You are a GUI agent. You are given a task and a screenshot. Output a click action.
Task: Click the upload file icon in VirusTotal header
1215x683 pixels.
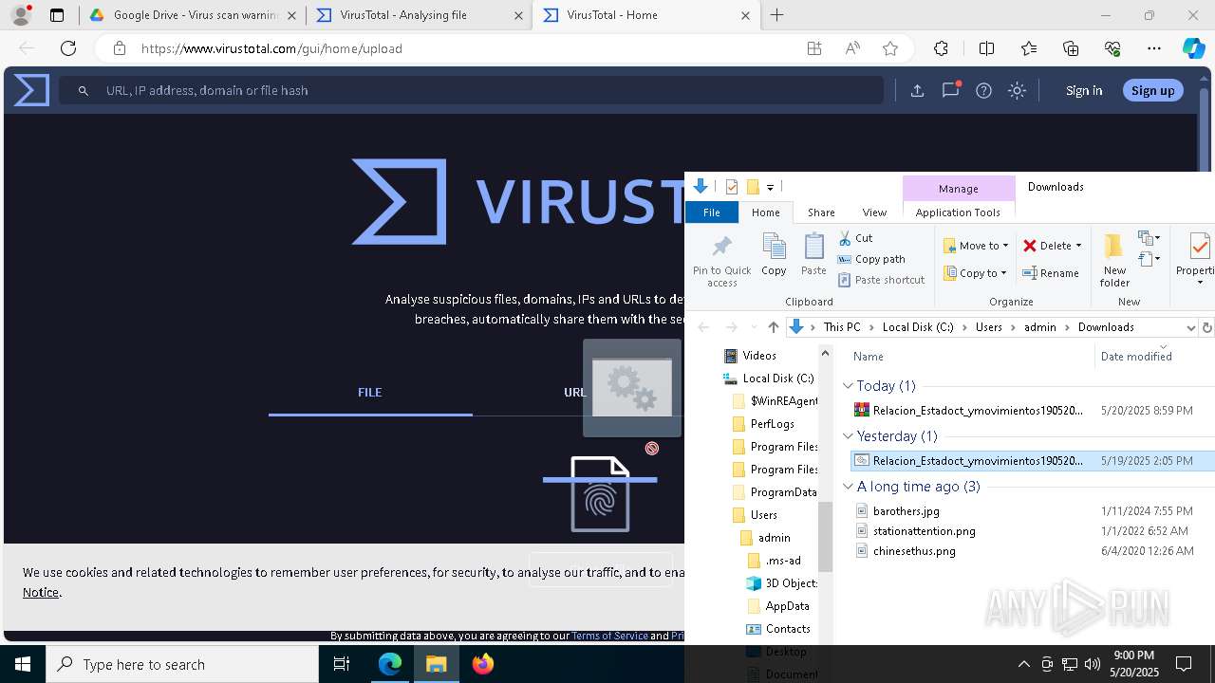coord(917,90)
